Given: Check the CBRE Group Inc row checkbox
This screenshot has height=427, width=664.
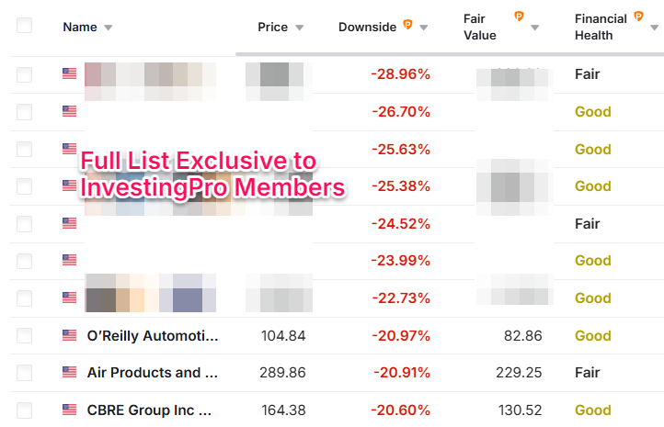Looking at the screenshot, I should coord(24,410).
